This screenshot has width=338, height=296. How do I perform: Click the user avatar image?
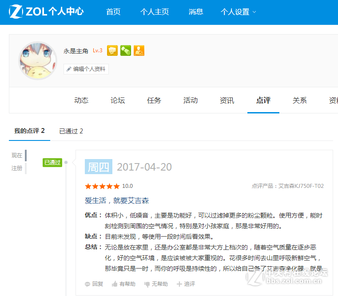[x=38, y=61]
